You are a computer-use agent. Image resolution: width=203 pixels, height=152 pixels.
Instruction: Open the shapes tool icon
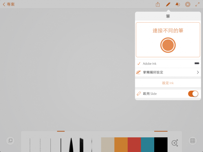pyautogui.click(x=178, y=5)
